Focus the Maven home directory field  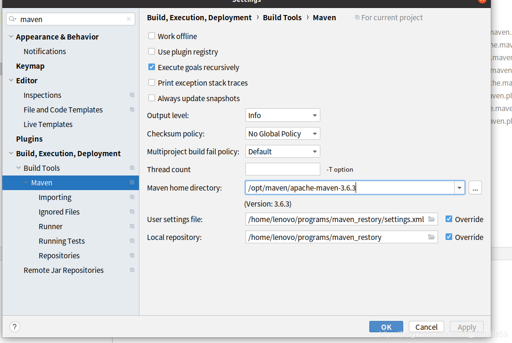349,188
